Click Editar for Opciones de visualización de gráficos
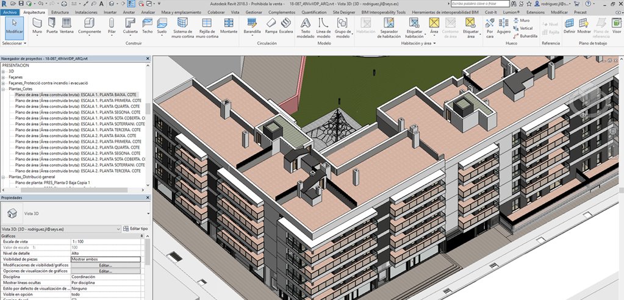Viewport: 624px width, 300px height. (x=106, y=271)
